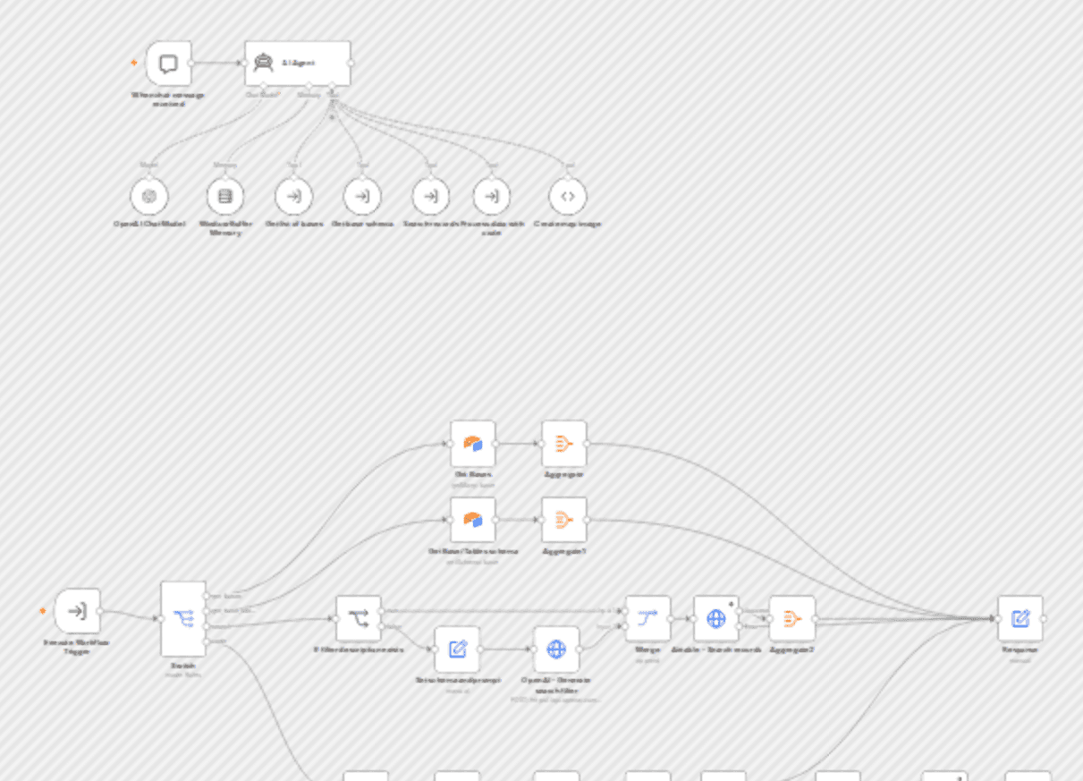Select the 'When chat message received' trigger node
Viewport: 1083px width, 781px height.
click(168, 64)
